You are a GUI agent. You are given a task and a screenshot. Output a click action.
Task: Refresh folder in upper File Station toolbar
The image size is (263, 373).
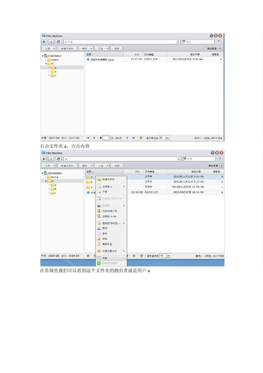point(58,42)
